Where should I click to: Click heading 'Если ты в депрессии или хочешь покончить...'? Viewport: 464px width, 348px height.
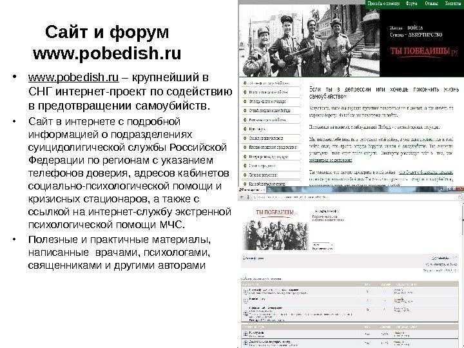coord(384,93)
